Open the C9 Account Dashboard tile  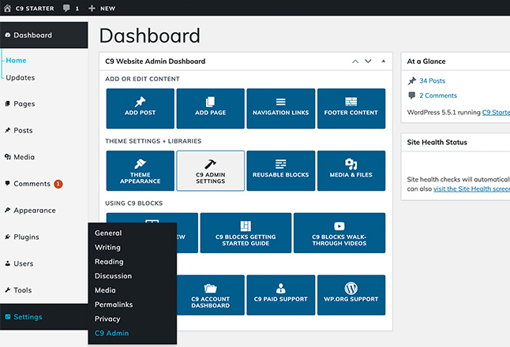(x=211, y=295)
